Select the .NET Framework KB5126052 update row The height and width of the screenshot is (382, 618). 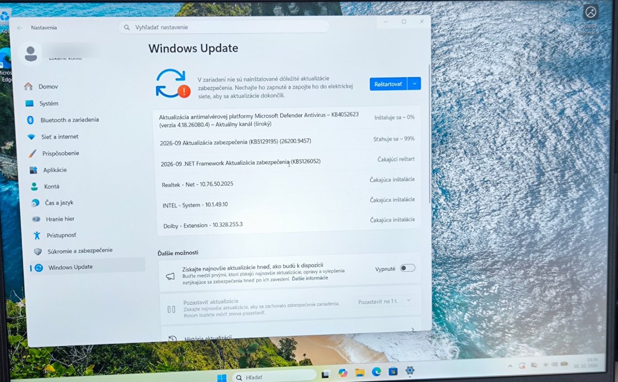(288, 162)
